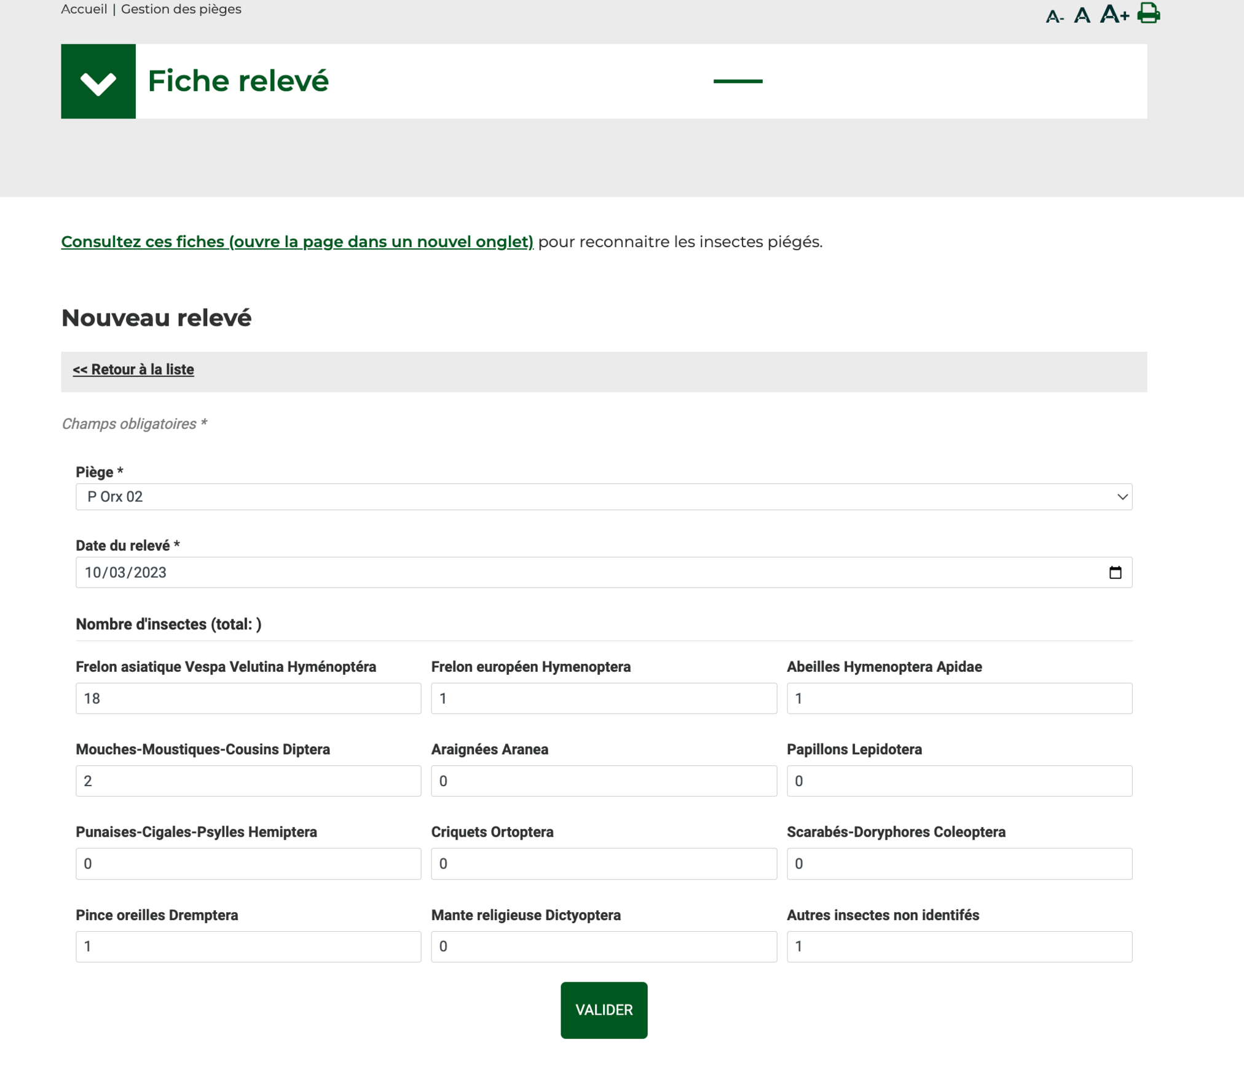Image resolution: width=1244 pixels, height=1067 pixels.
Task: Click the decrease font size A- icon
Action: (x=1054, y=16)
